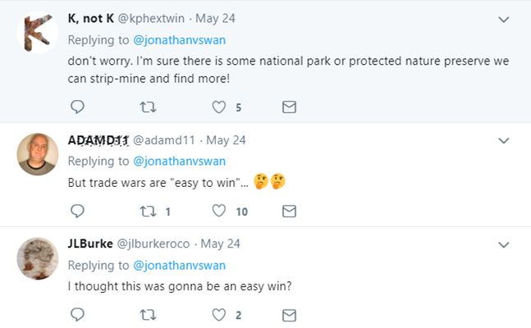
Task: Reply to K, not K's tweet
Action: (77, 107)
